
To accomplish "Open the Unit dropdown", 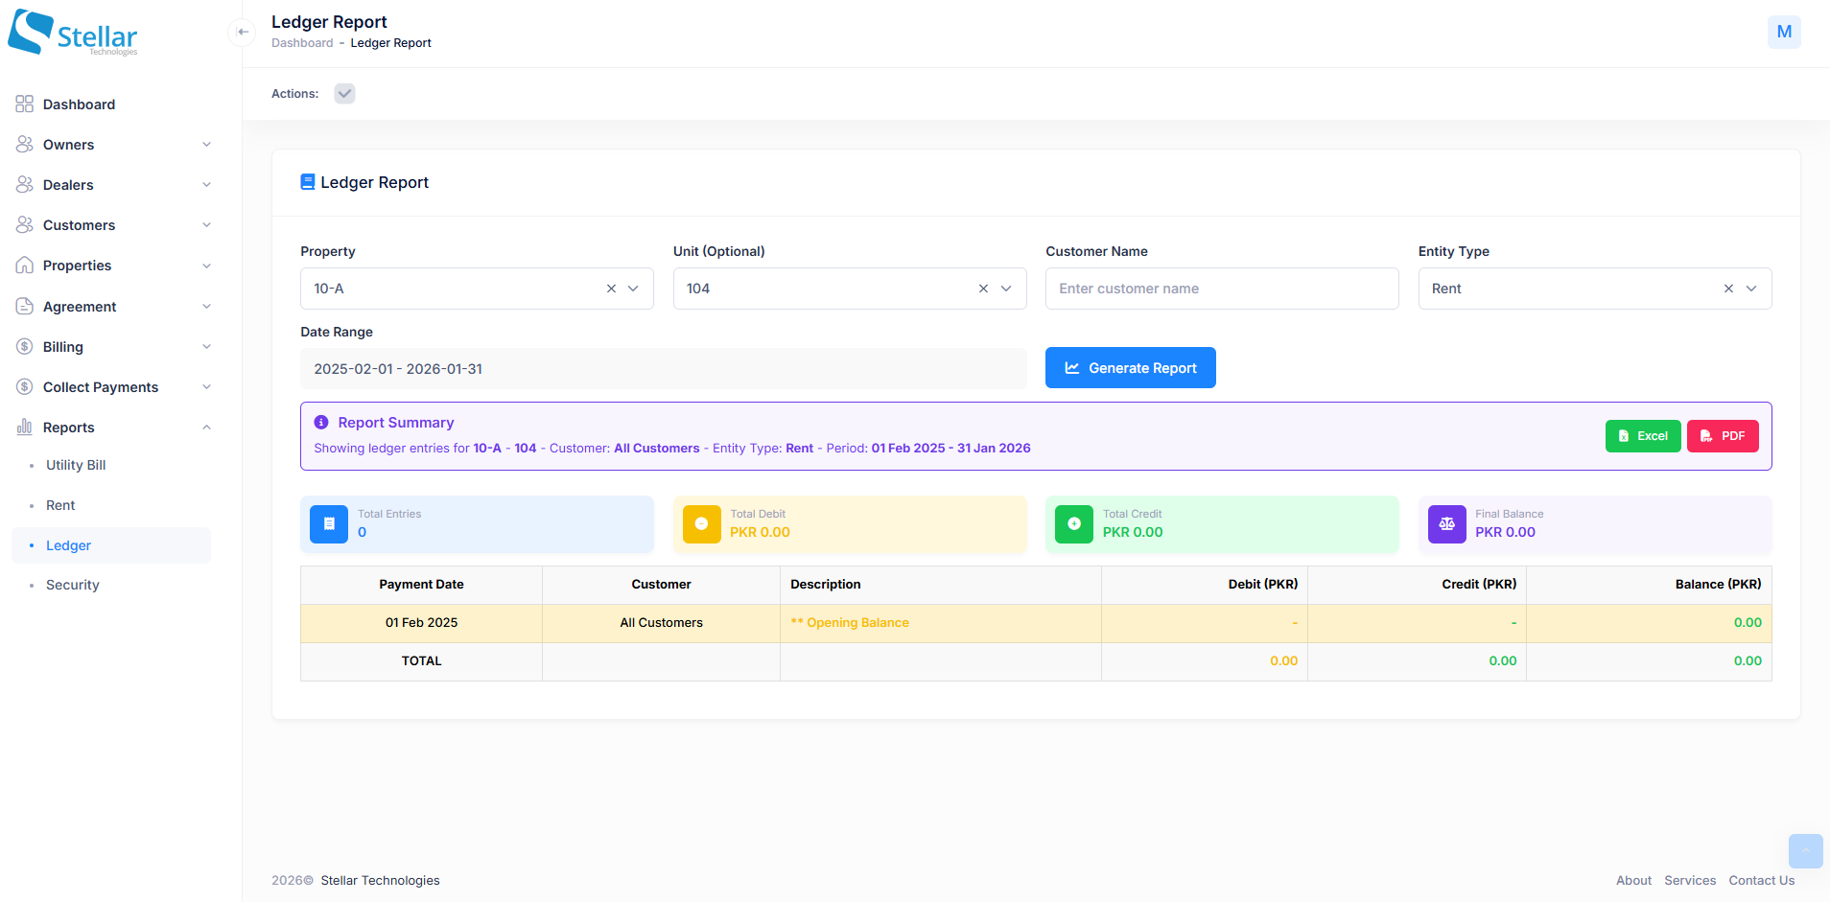I will pos(1006,288).
